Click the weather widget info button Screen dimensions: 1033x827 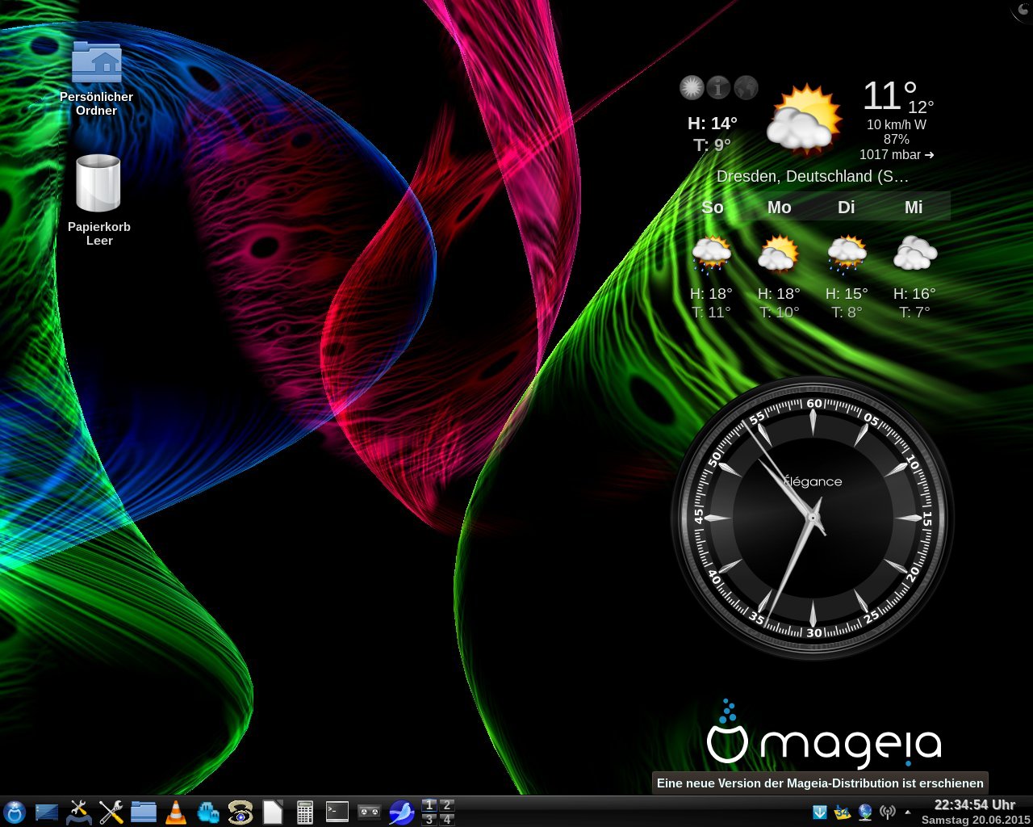coord(718,87)
